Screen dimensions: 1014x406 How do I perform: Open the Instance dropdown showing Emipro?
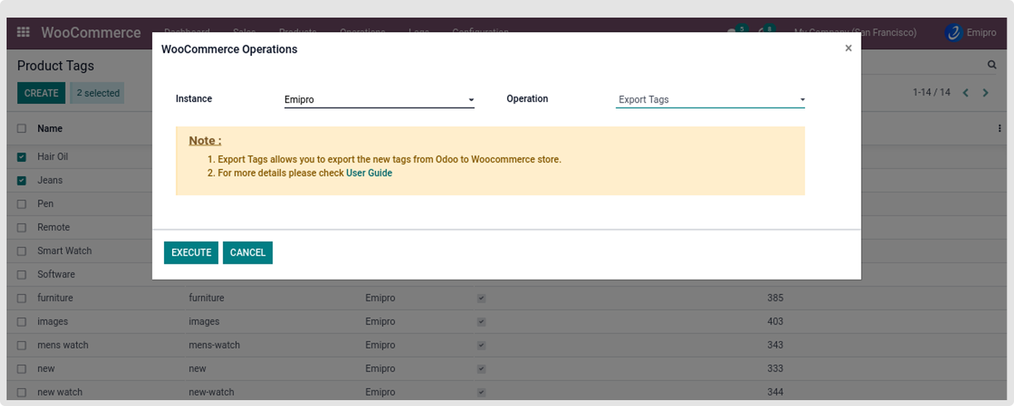pyautogui.click(x=380, y=100)
